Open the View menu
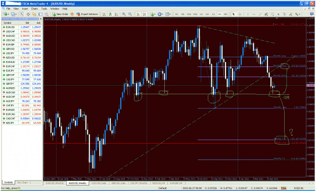The height and width of the screenshot is (191, 316). coord(16,9)
